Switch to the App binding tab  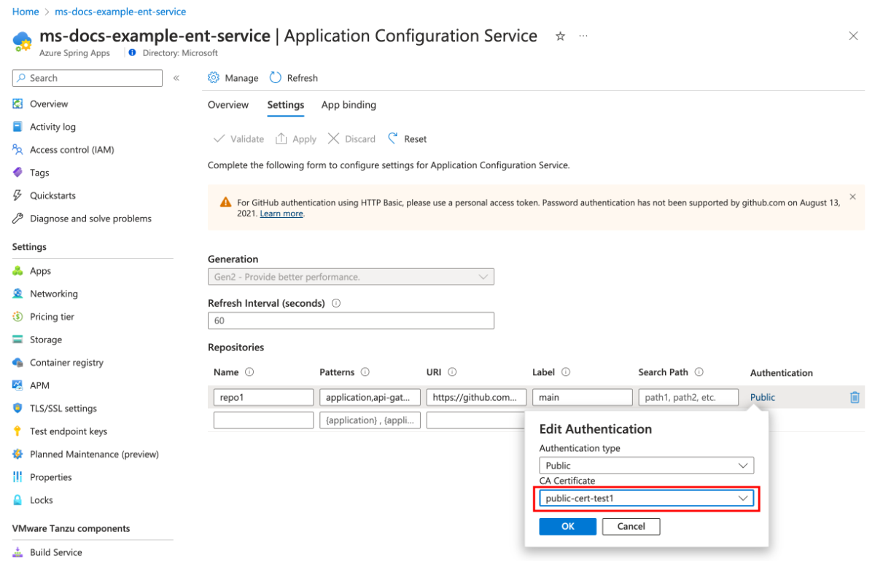pos(349,105)
